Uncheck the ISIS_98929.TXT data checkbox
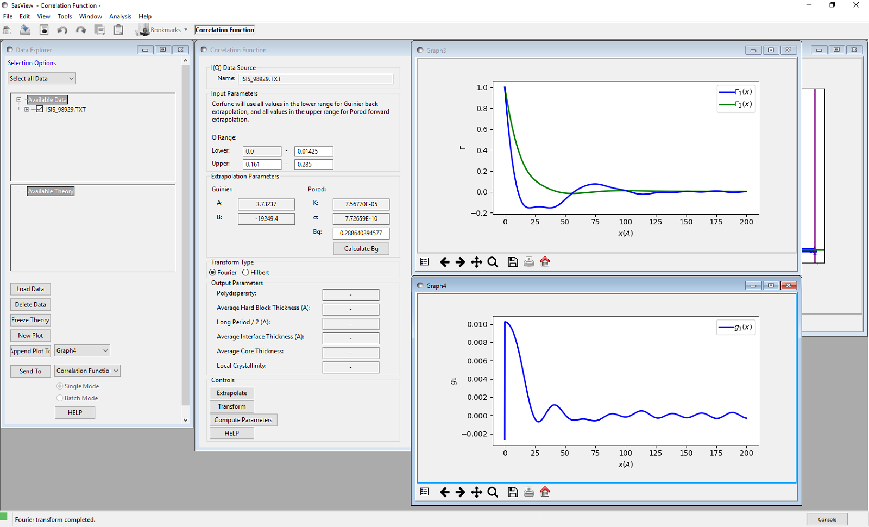Image resolution: width=869 pixels, height=527 pixels. point(40,109)
